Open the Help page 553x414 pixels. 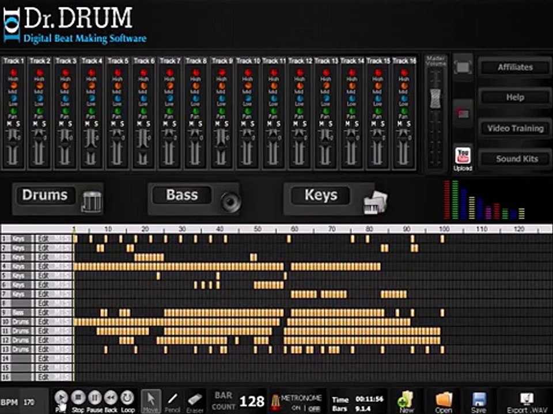pos(515,97)
